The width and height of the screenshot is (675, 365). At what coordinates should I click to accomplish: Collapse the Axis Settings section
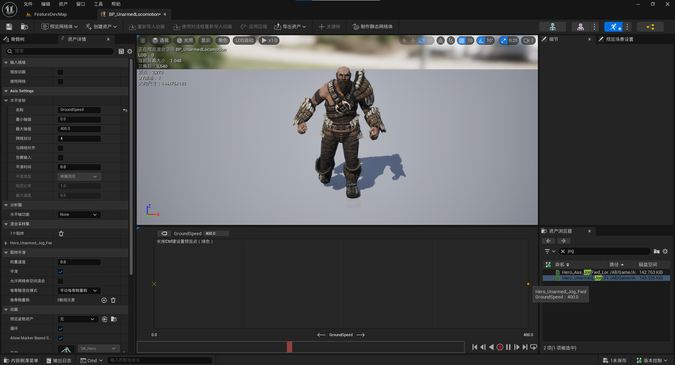(x=6, y=91)
